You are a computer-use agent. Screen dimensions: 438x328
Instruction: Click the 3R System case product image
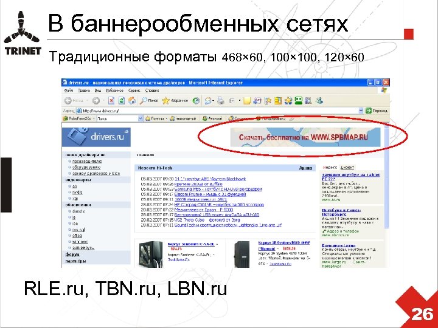click(x=242, y=255)
